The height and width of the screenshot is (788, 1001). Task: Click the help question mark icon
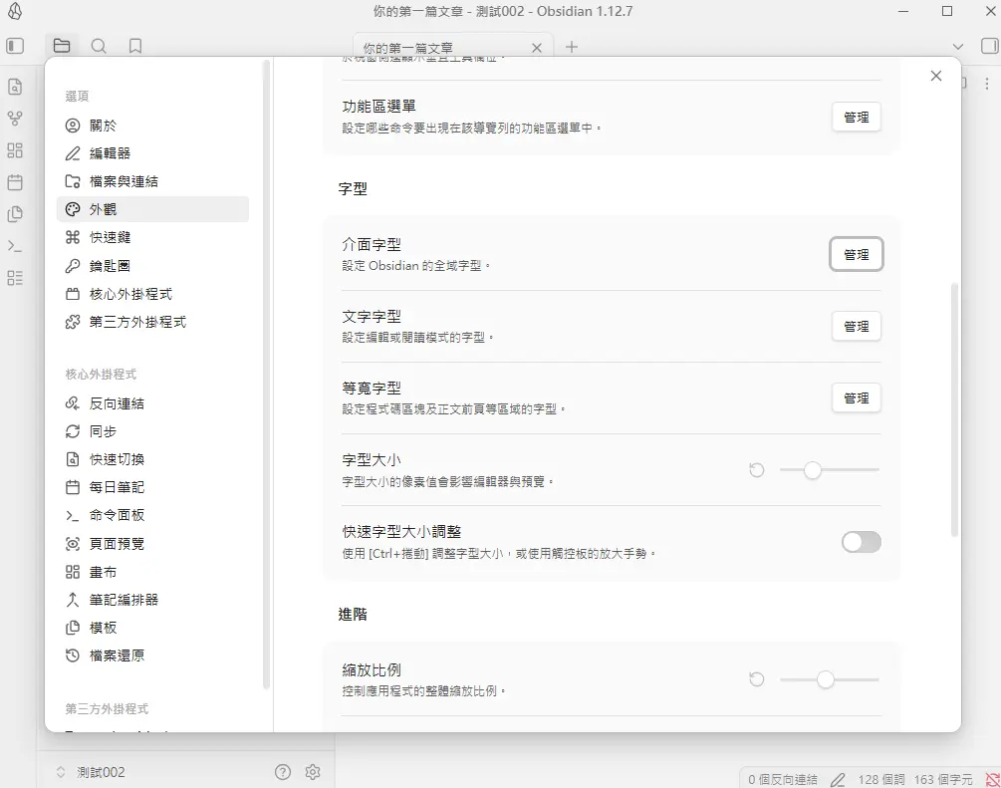point(283,772)
